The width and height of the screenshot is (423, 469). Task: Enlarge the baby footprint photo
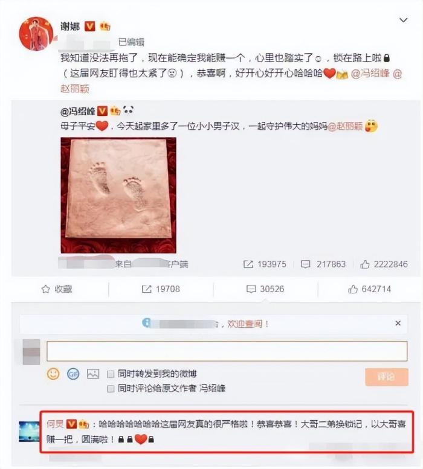click(118, 196)
